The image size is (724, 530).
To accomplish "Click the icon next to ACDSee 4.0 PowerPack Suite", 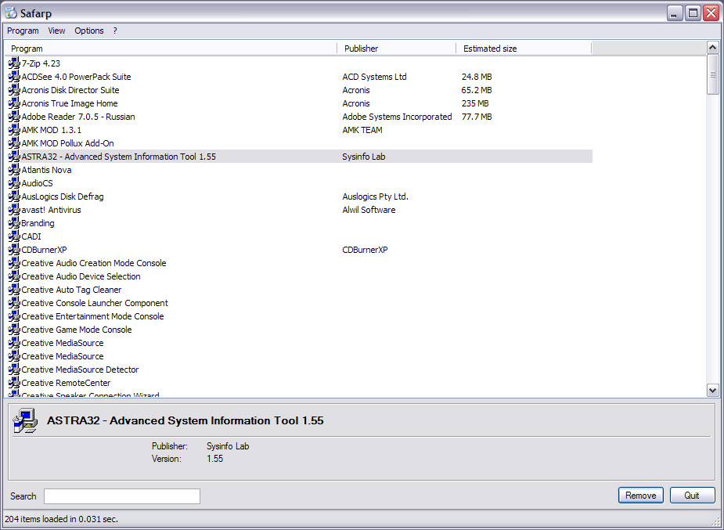I will 14,77.
